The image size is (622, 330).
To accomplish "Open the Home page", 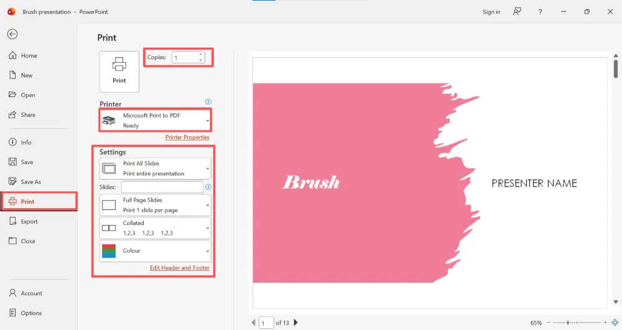I will click(23, 55).
